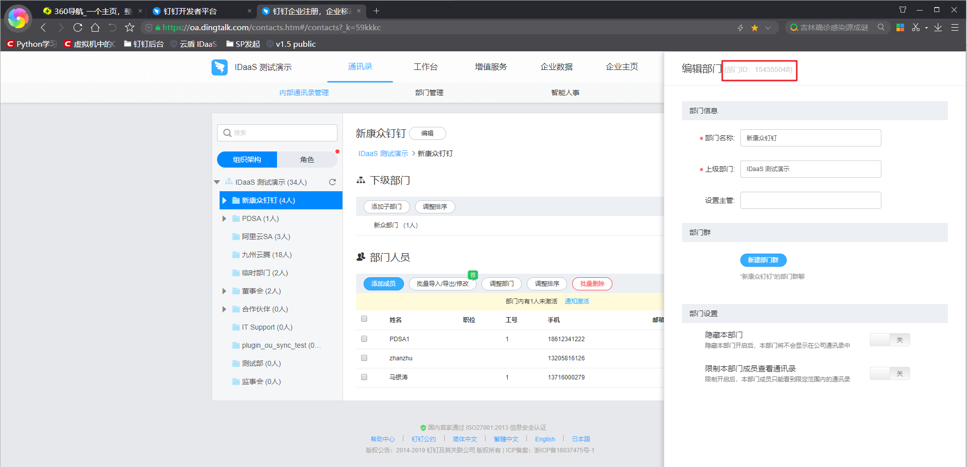The width and height of the screenshot is (967, 467).
Task: Click the browser back arrow
Action: point(43,28)
